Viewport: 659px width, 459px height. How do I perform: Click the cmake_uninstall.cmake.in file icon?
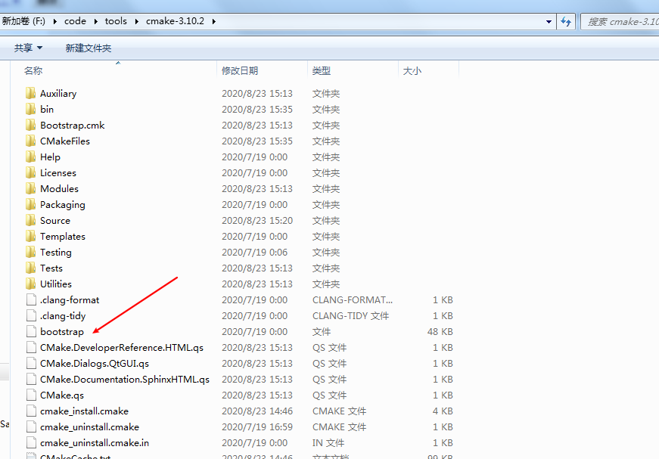[31, 443]
